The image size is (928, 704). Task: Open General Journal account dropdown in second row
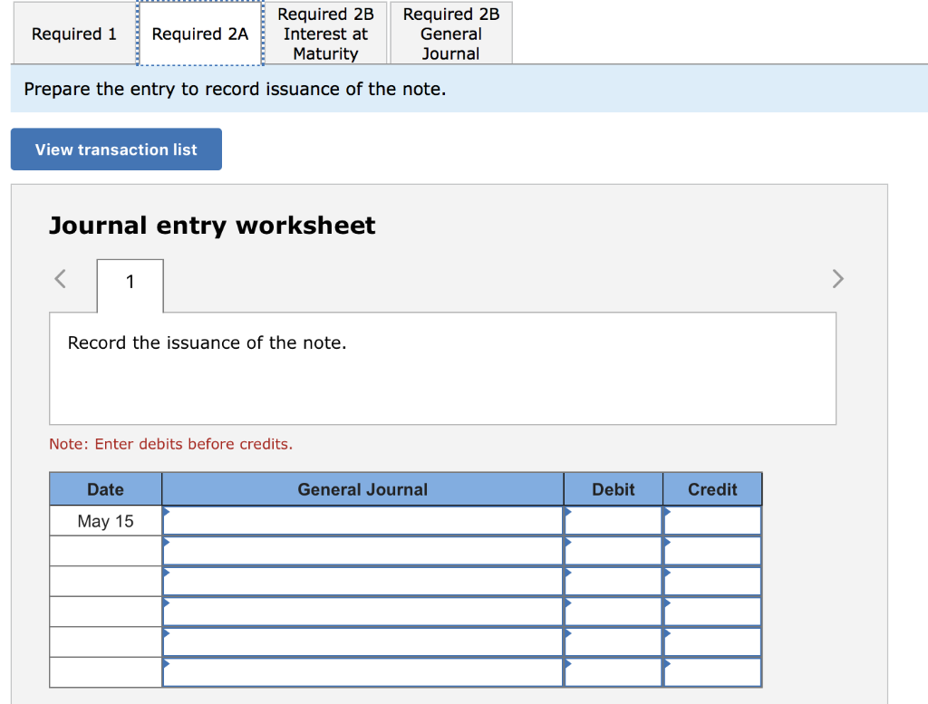click(362, 552)
